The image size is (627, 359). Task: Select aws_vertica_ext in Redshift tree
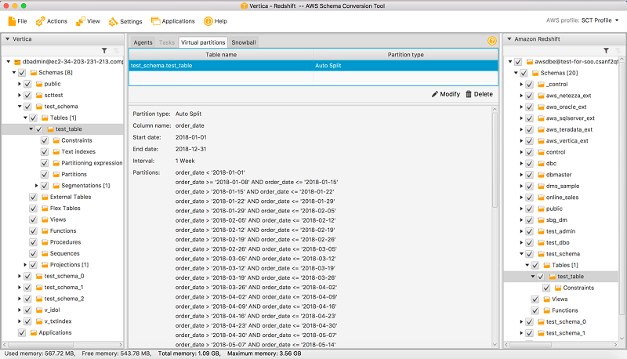pos(567,141)
